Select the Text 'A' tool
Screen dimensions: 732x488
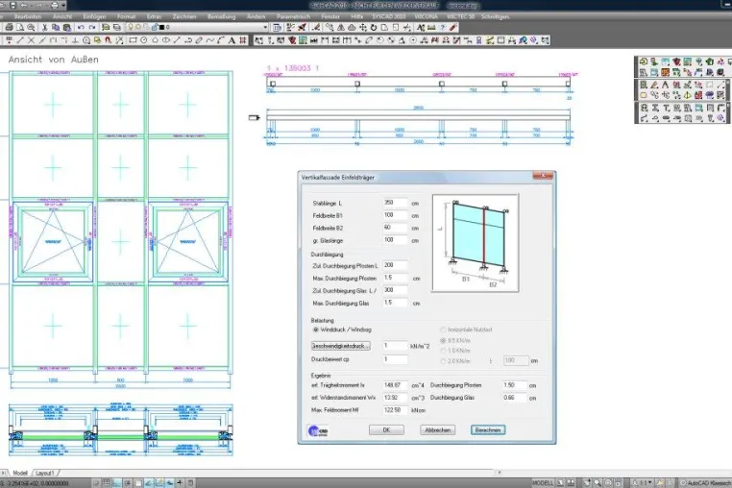[x=232, y=40]
